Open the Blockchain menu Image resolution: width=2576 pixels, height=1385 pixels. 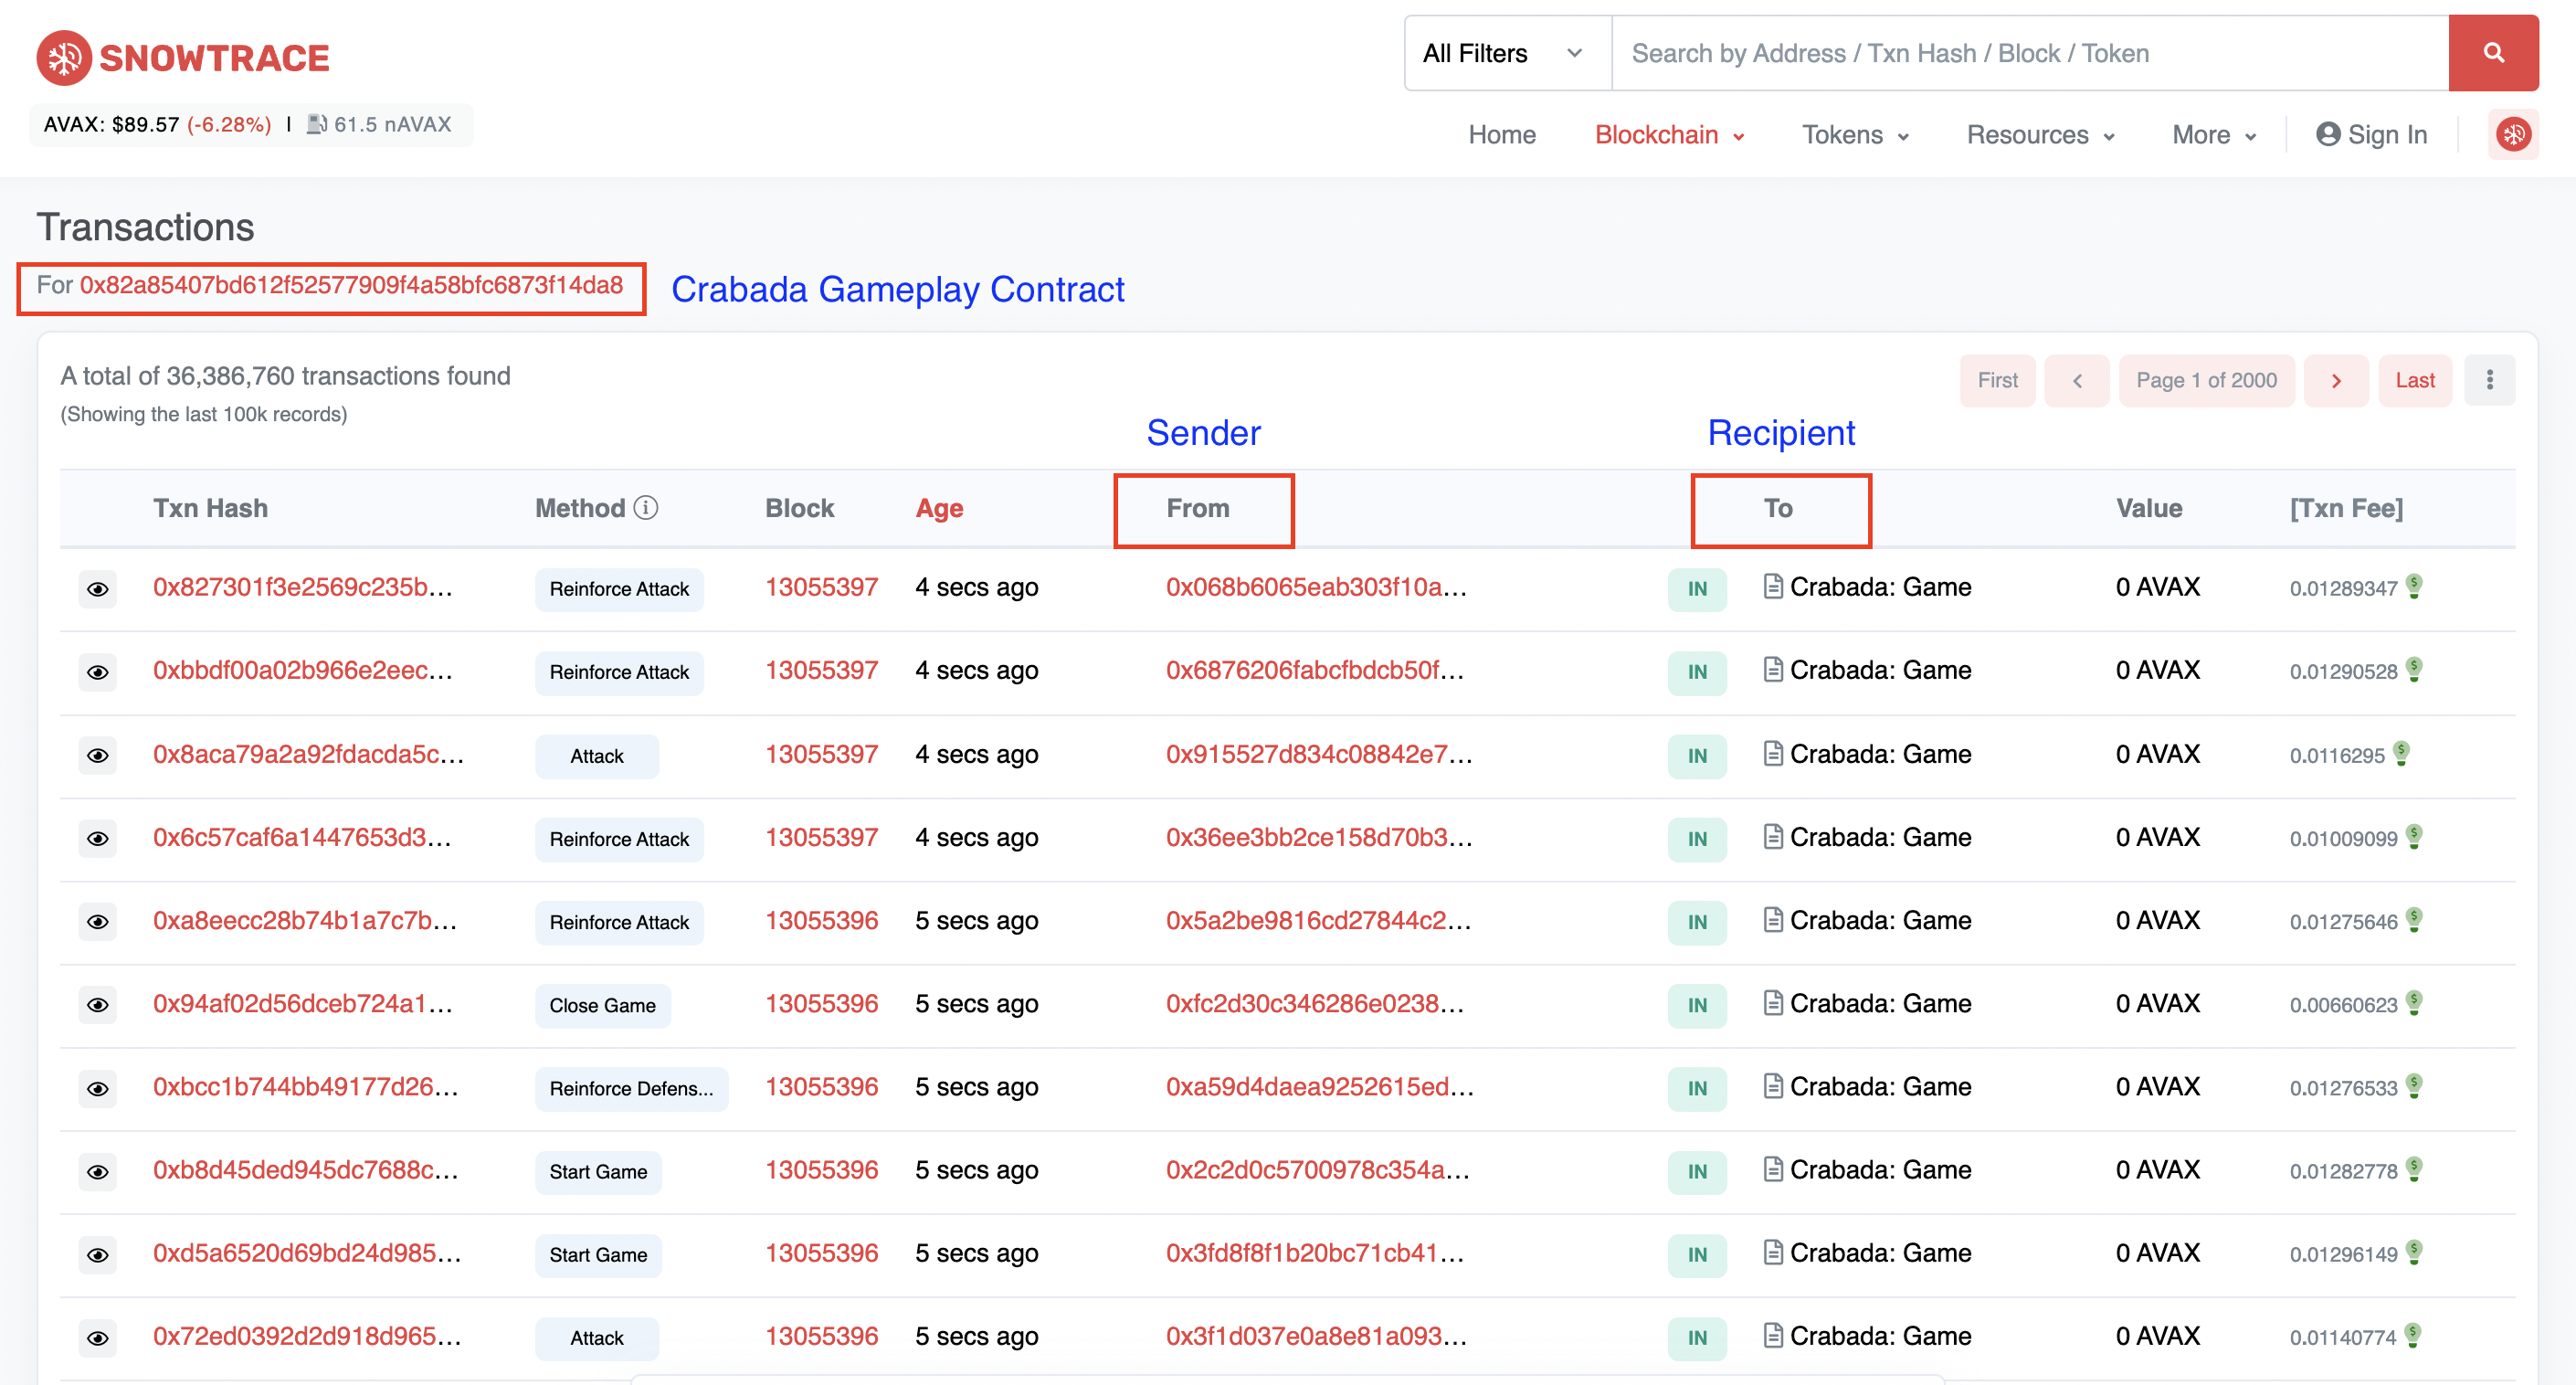click(1668, 135)
